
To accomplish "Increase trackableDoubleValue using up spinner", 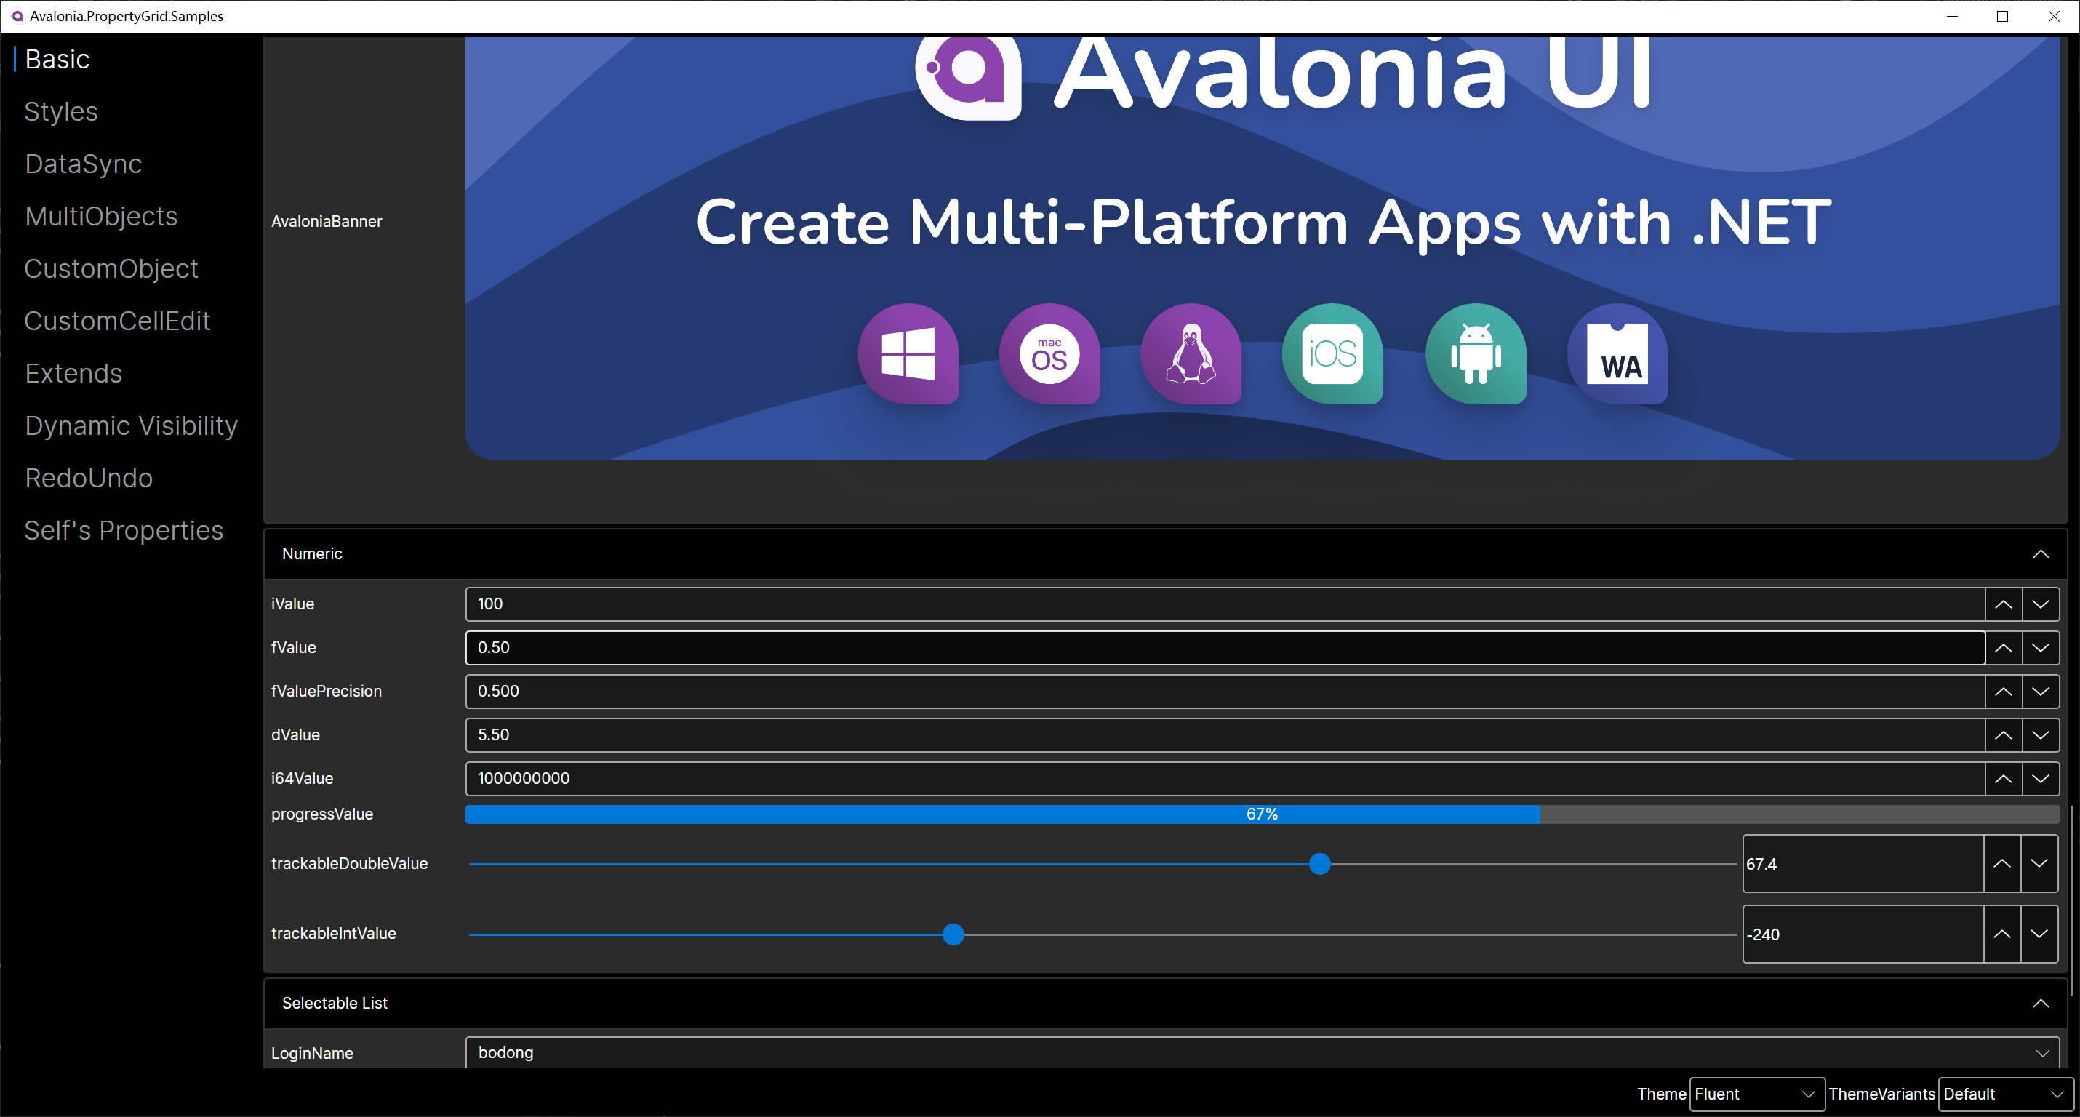I will pos(2001,863).
